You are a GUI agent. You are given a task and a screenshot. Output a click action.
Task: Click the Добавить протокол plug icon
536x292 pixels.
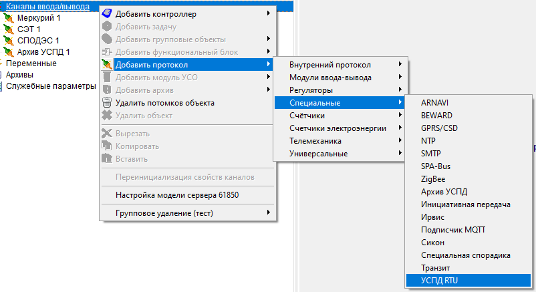(107, 65)
